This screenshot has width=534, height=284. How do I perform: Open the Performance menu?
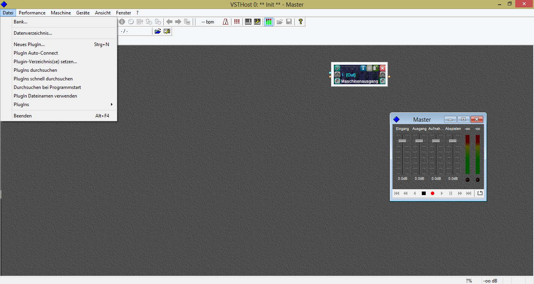tap(32, 13)
